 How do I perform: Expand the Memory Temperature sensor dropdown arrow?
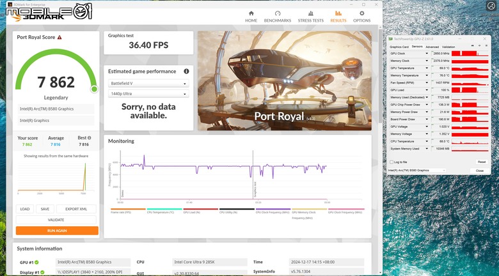[x=427, y=75]
